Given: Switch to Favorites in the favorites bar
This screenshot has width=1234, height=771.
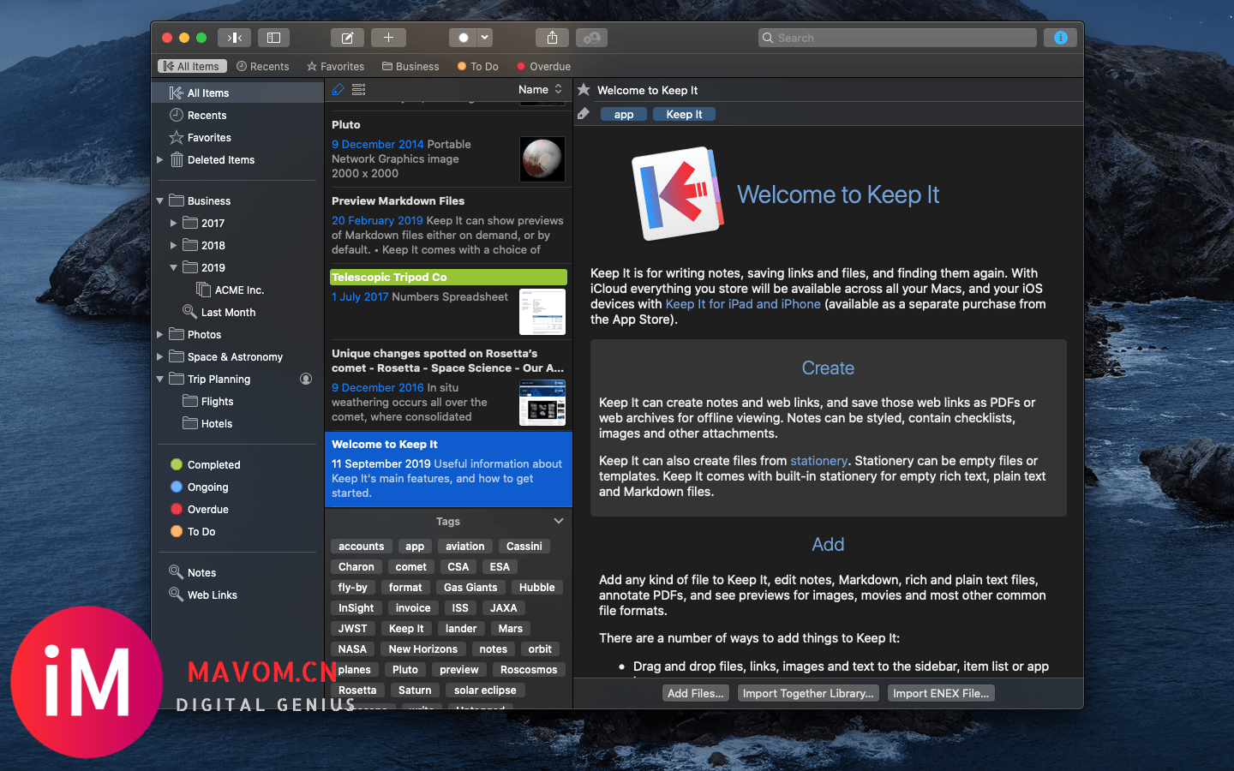Looking at the screenshot, I should pos(335,66).
